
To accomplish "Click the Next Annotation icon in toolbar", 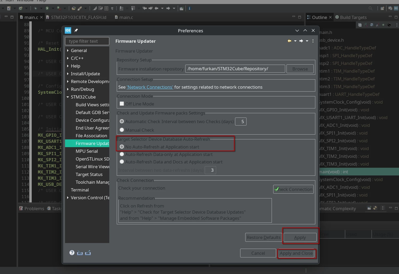I will click(x=121, y=8).
